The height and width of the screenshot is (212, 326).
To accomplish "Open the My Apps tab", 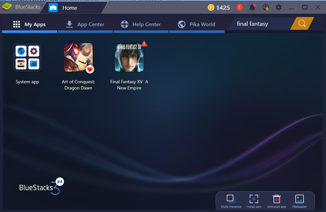I will click(x=29, y=24).
